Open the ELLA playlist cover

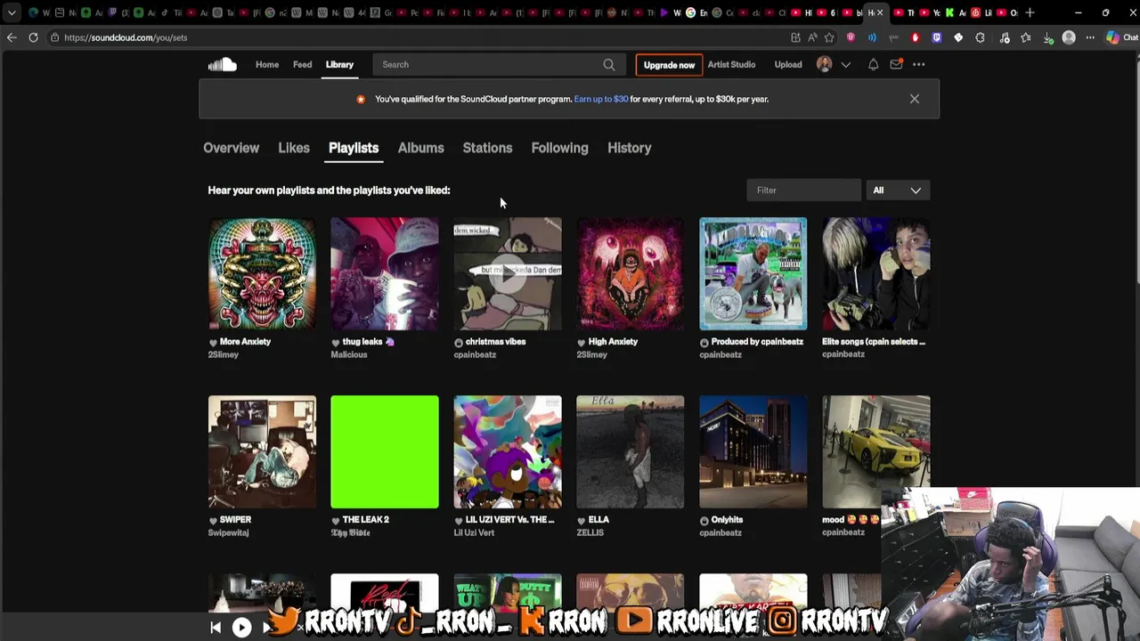click(x=631, y=451)
